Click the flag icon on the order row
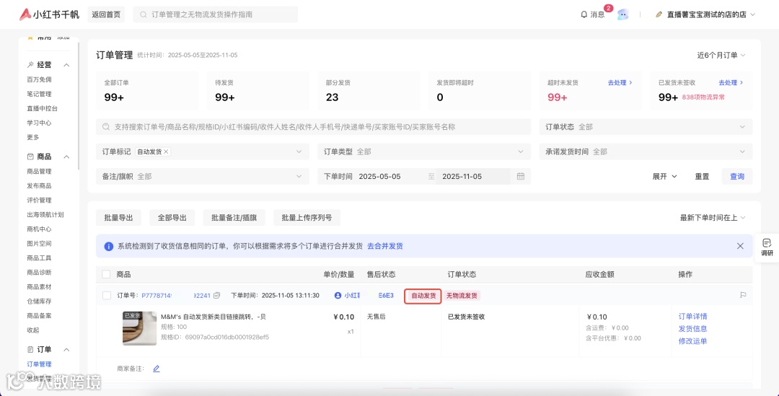 pos(743,295)
